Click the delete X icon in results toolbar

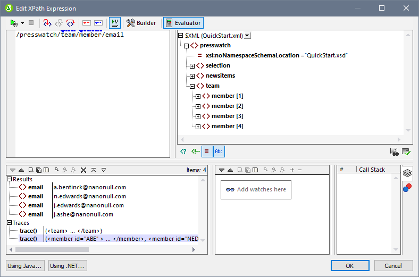pos(83,170)
